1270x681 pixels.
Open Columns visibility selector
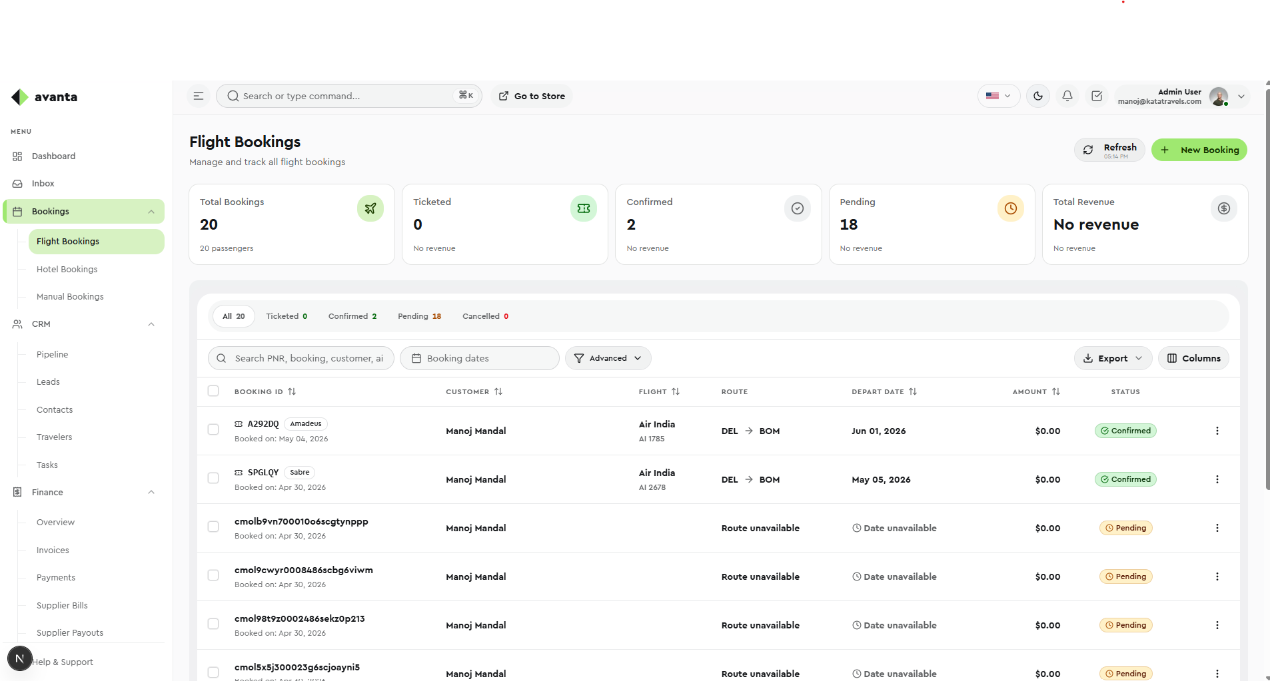click(x=1193, y=358)
